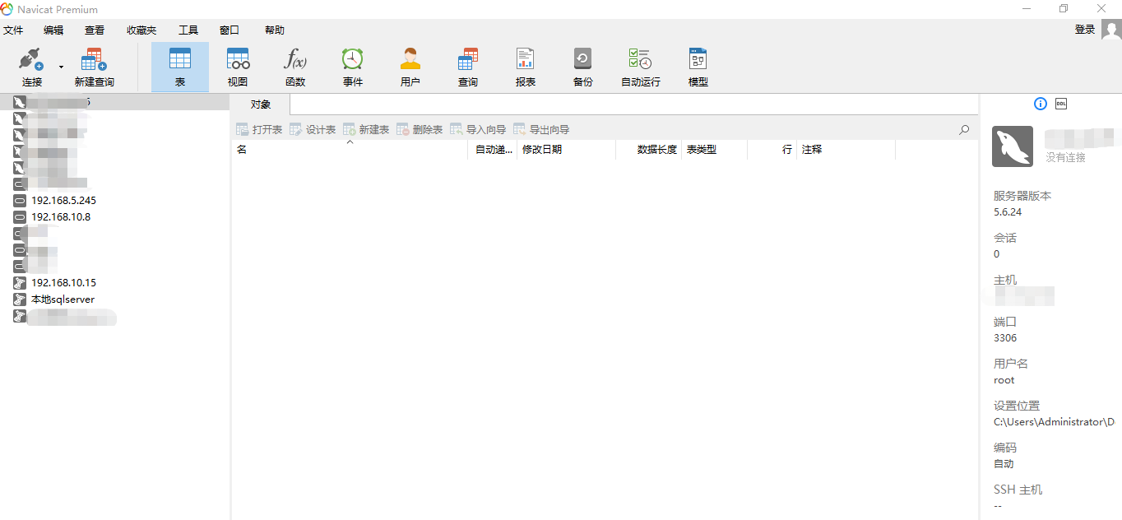Image resolution: width=1122 pixels, height=520 pixels.
Task: Open the 事件 (Events) panel
Action: [352, 66]
